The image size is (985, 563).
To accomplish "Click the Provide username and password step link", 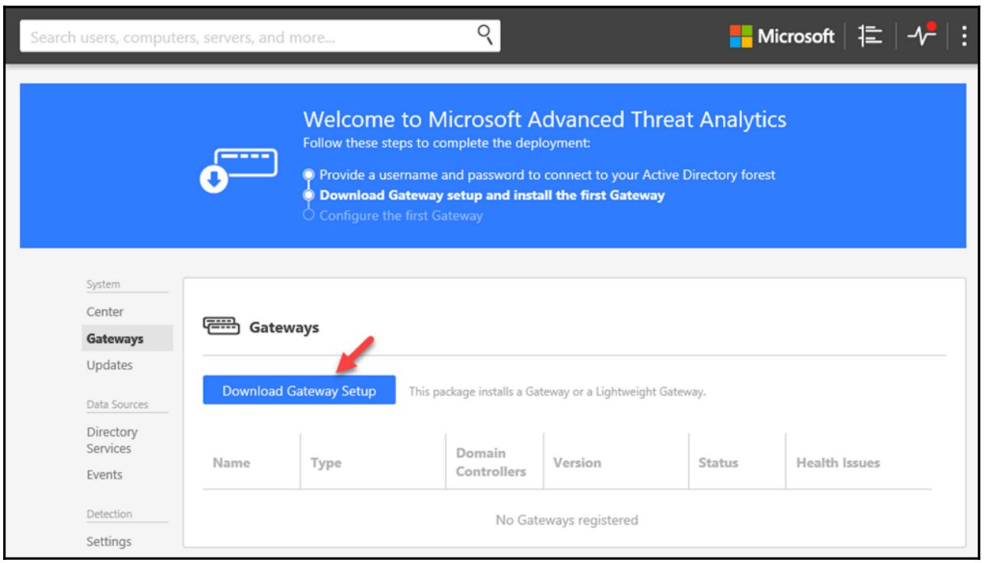I will (547, 175).
